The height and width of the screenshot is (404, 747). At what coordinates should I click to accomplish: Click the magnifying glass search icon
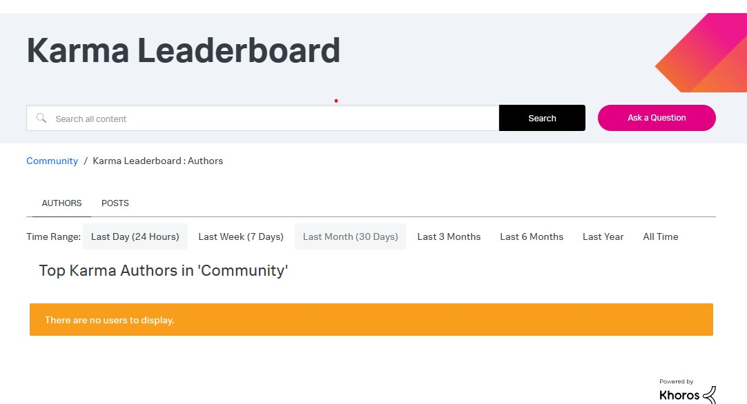[41, 119]
